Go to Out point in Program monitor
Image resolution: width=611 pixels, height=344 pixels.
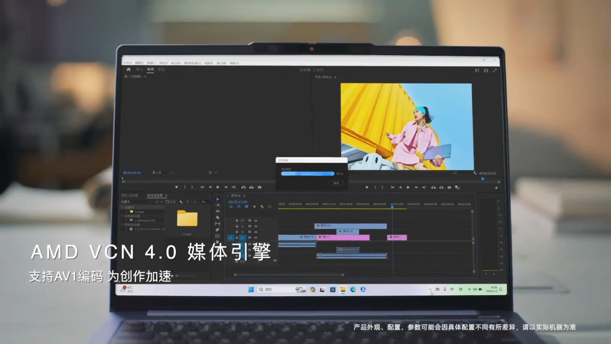[x=423, y=187]
